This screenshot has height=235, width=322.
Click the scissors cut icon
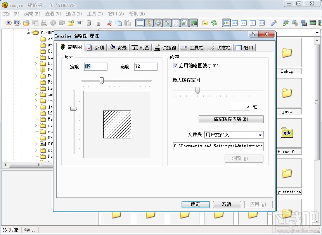point(110,23)
